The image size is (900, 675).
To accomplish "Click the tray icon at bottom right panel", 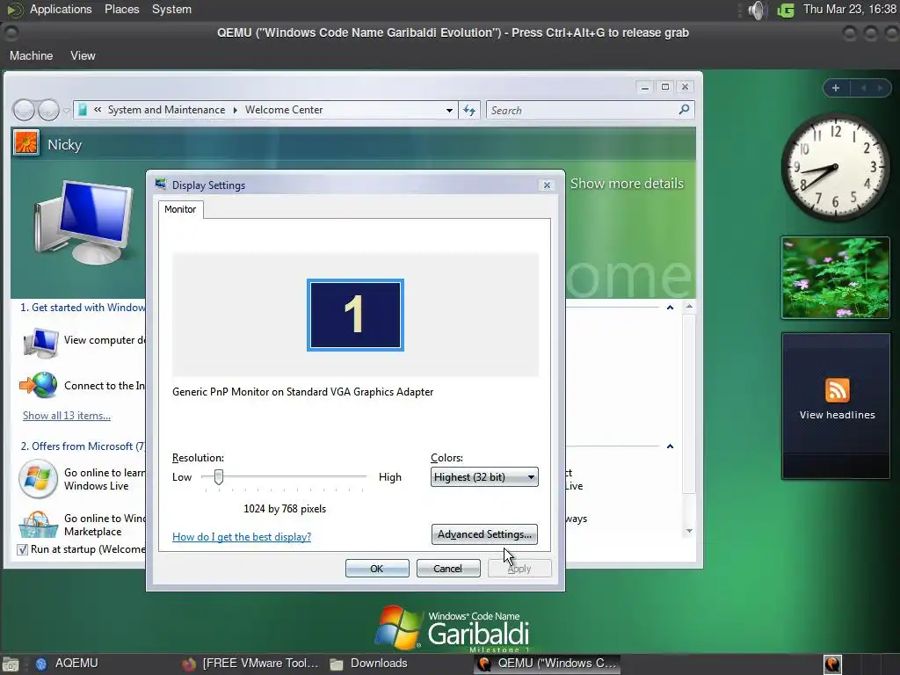I will point(832,664).
